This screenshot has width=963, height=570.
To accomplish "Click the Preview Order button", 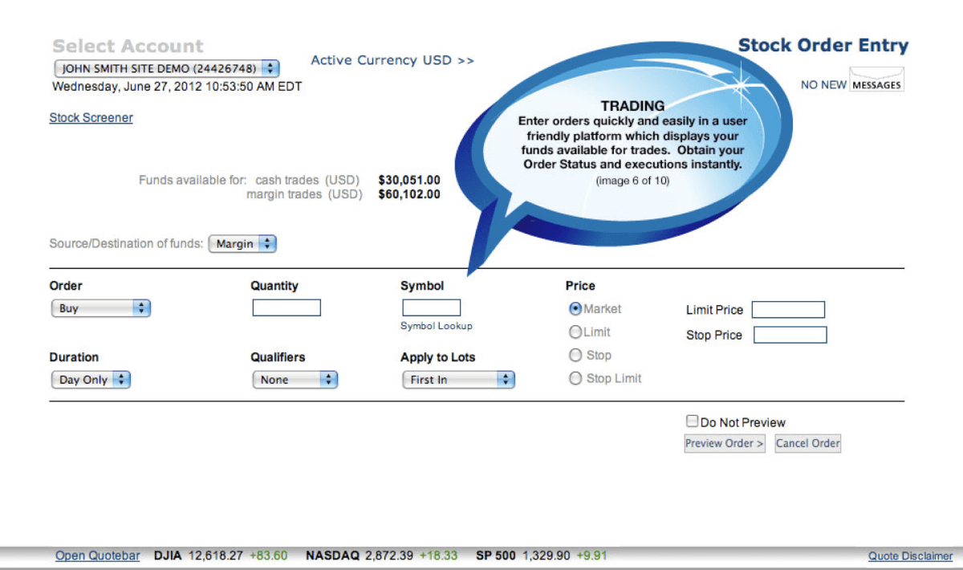I will (724, 443).
